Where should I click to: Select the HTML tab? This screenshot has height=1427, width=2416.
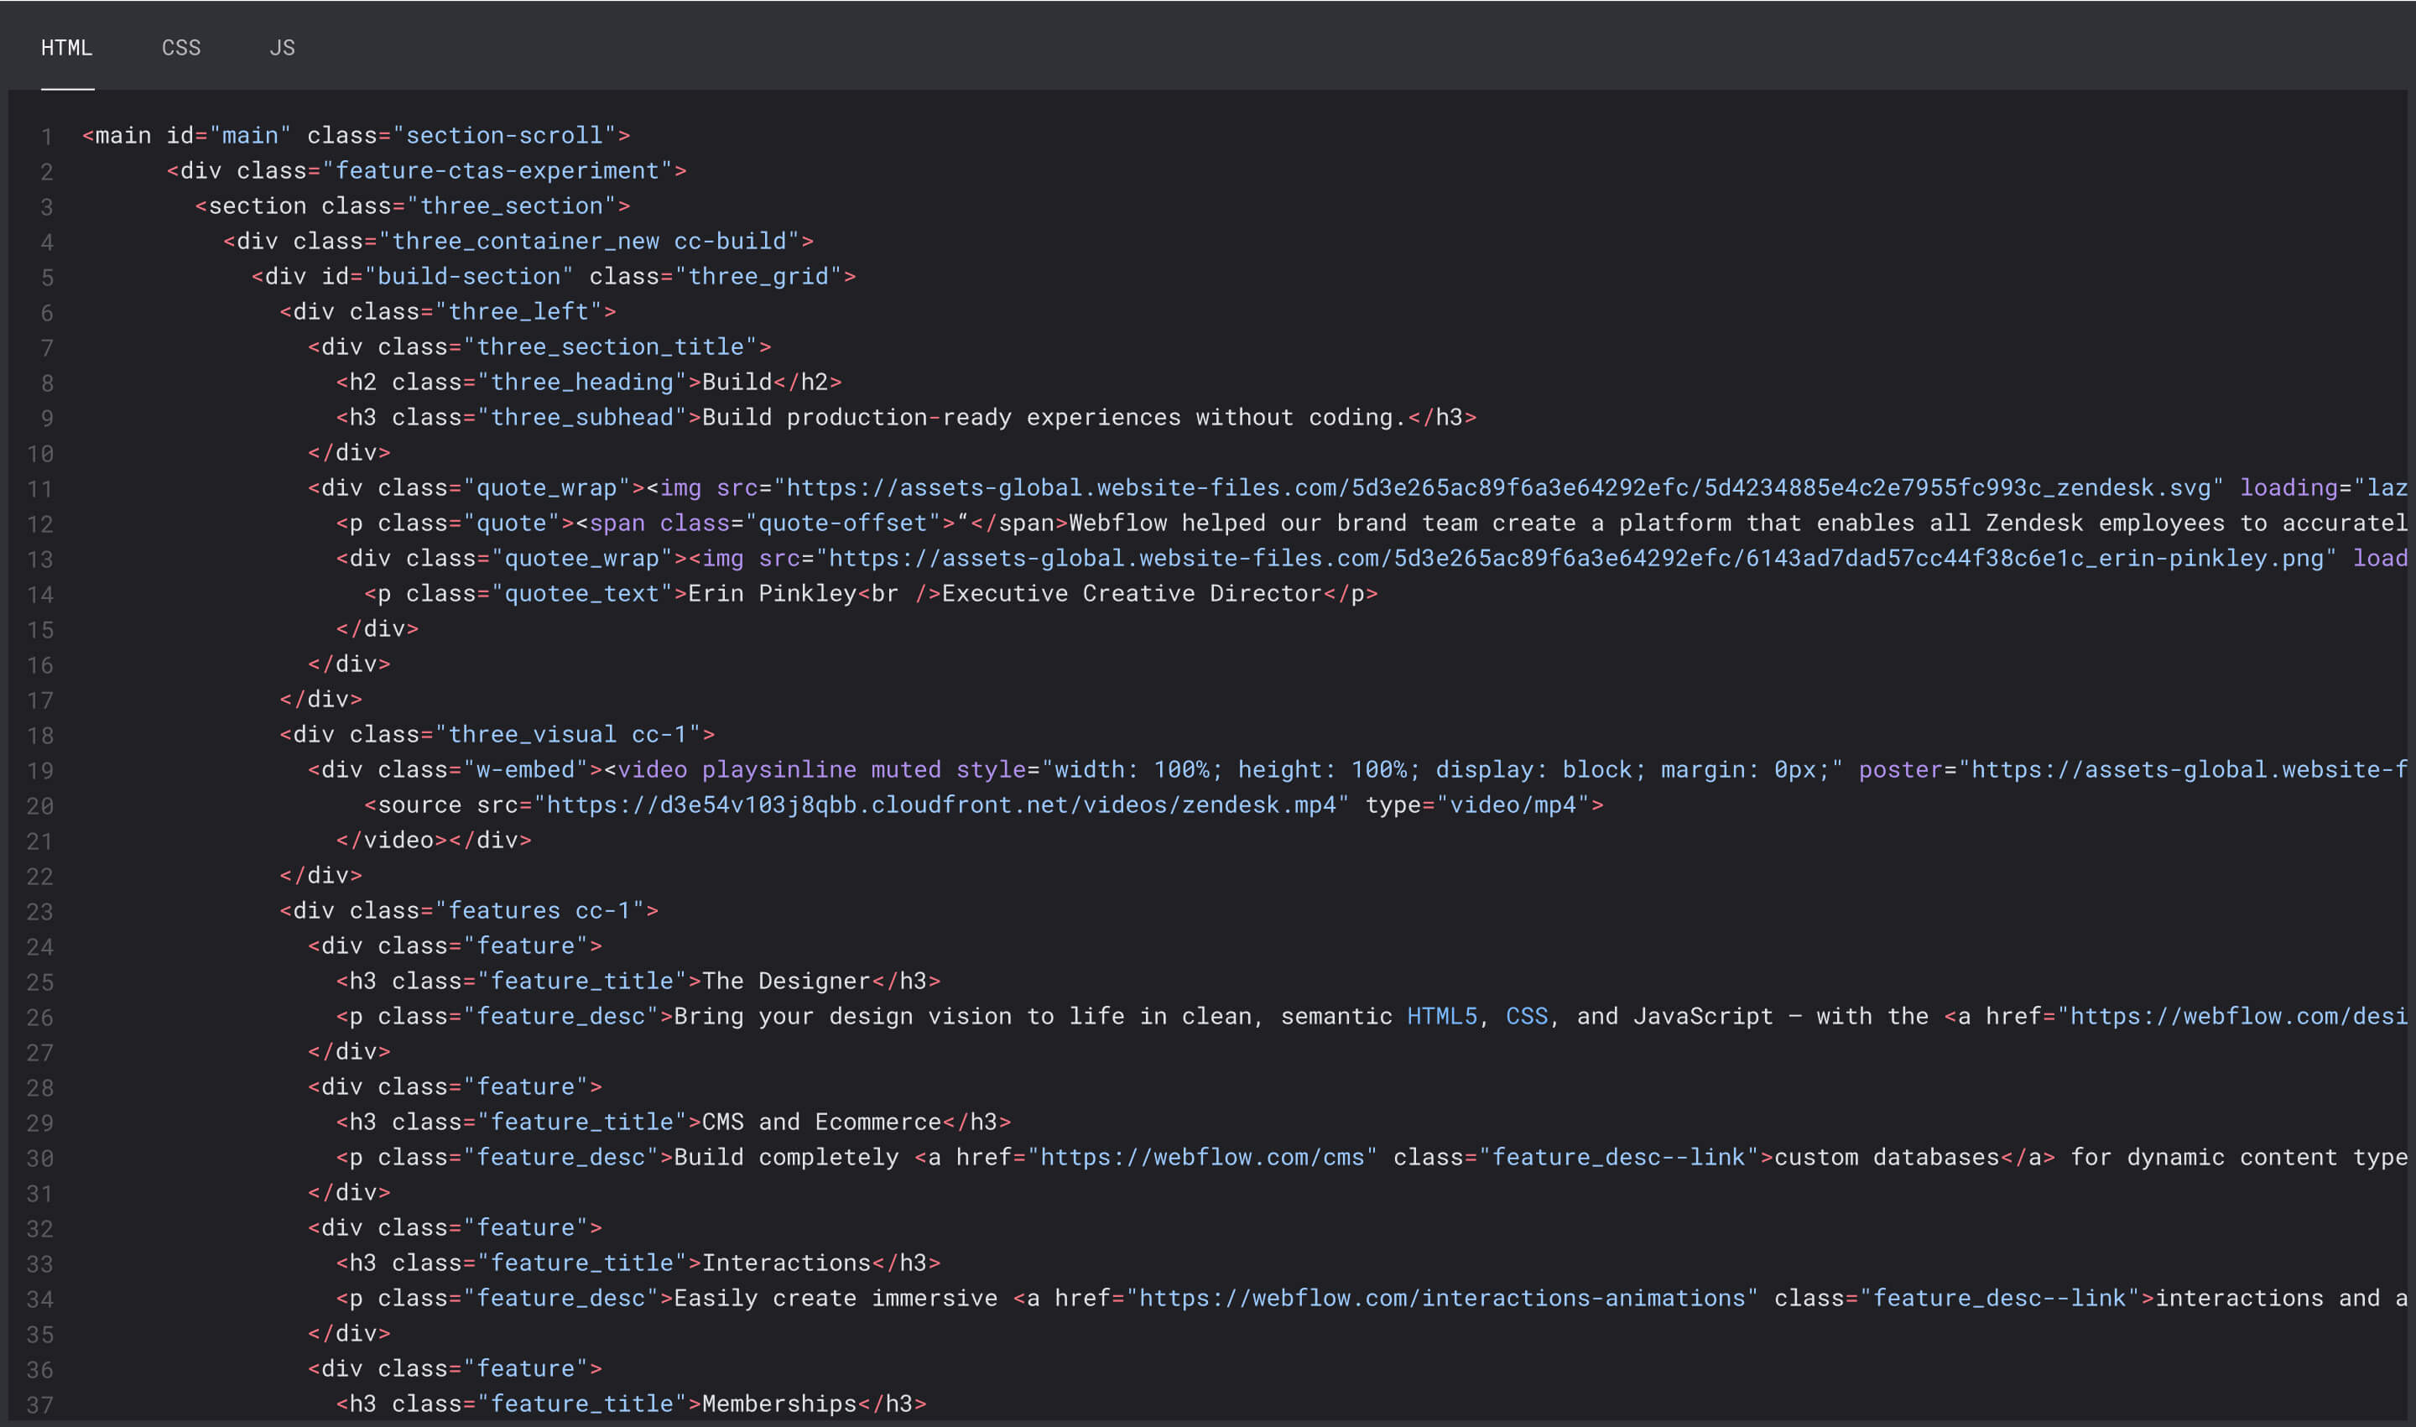pos(66,47)
